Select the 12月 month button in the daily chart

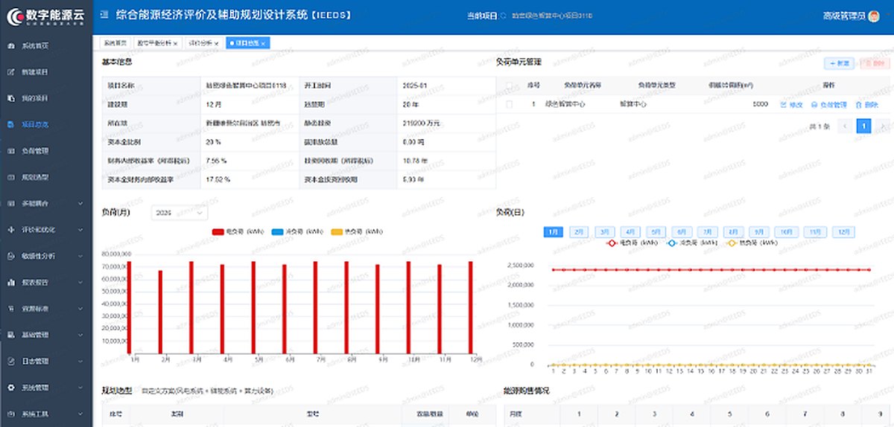[x=843, y=232]
